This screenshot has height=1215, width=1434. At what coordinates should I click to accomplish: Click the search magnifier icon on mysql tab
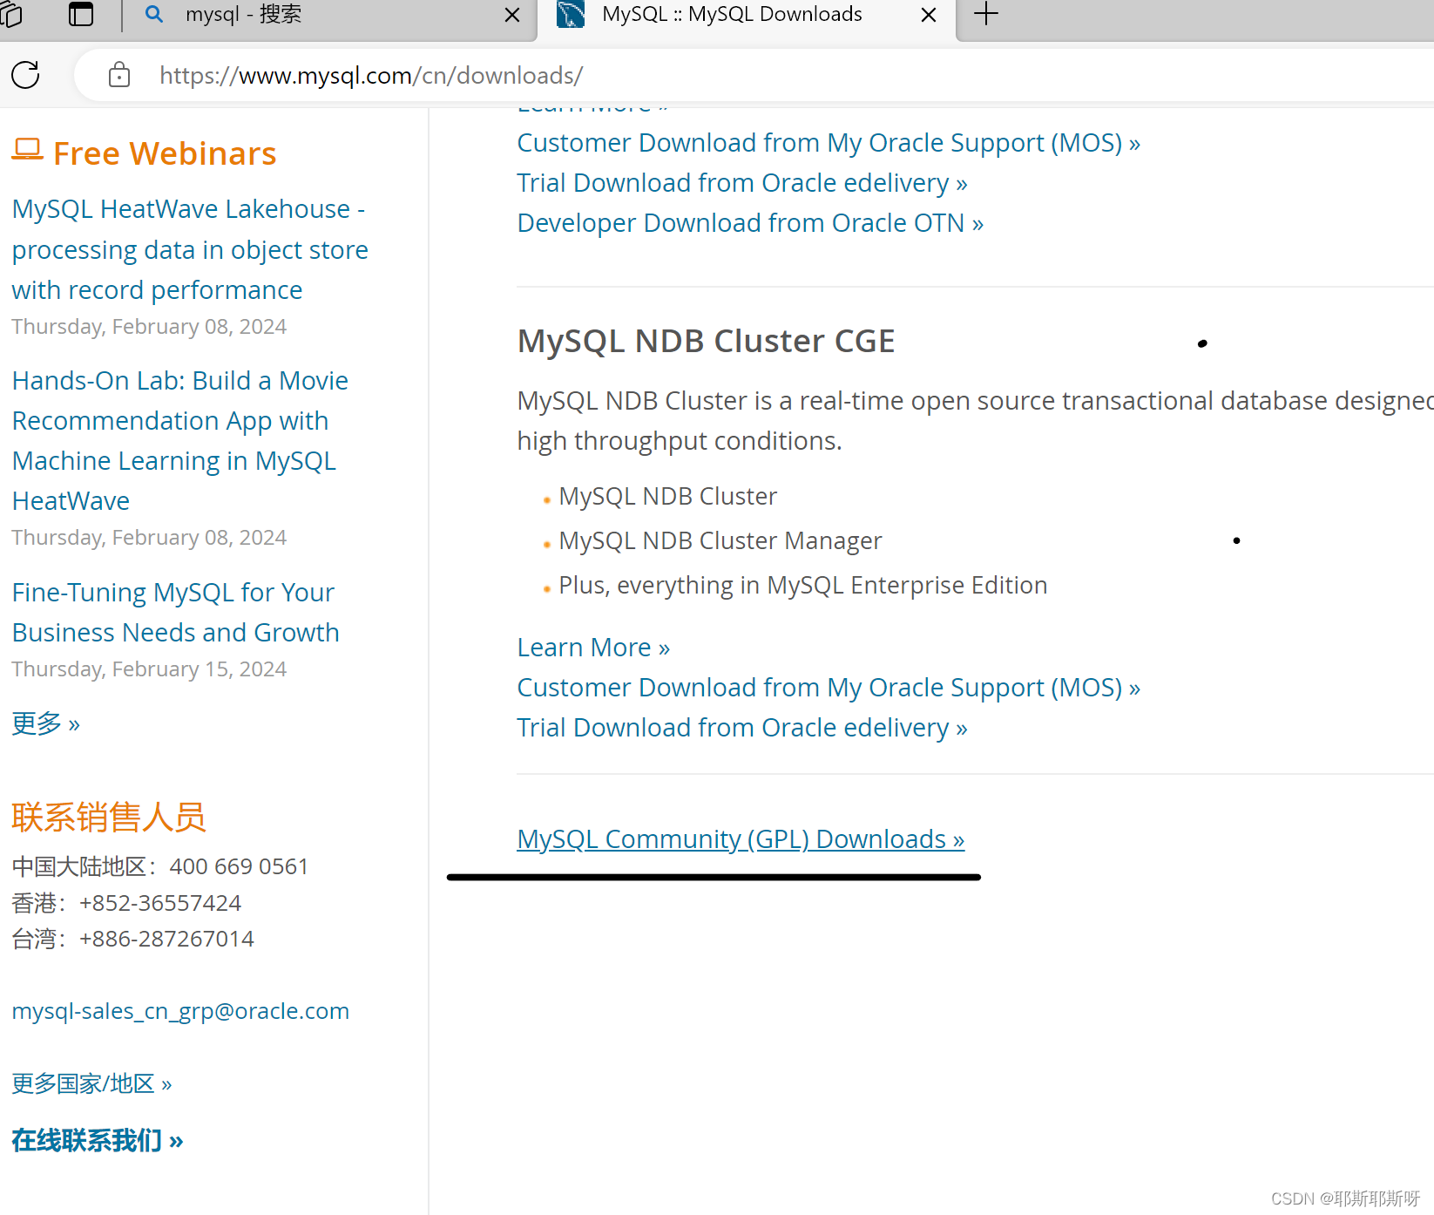(x=154, y=14)
